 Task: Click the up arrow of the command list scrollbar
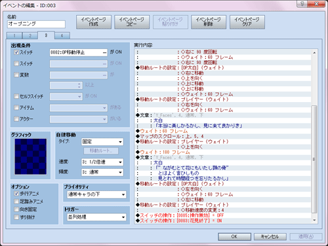pos(314,53)
